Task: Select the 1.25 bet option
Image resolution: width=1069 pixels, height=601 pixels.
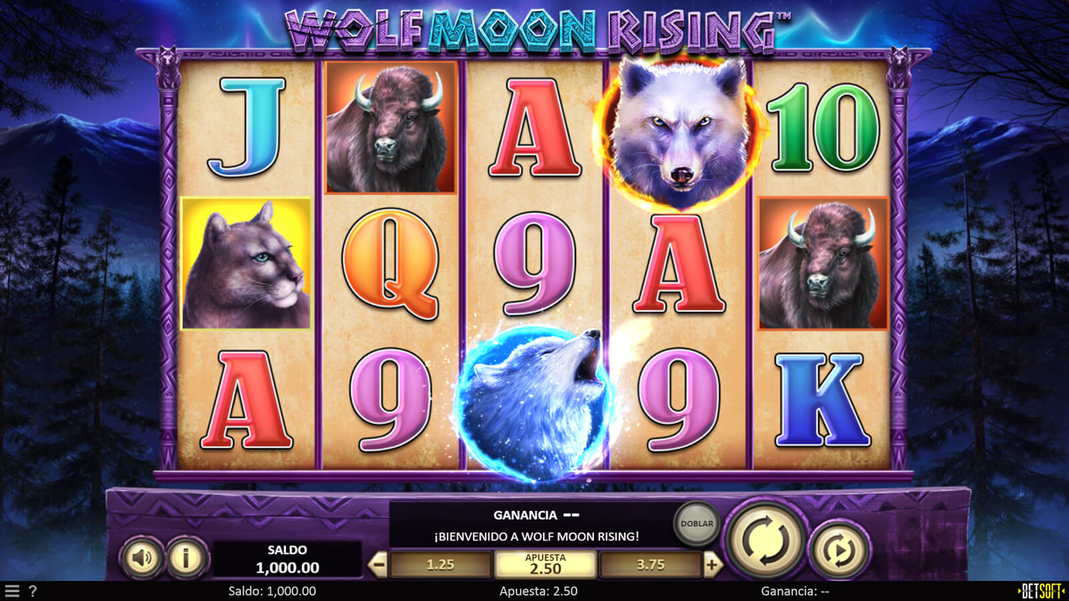Action: pos(440,565)
